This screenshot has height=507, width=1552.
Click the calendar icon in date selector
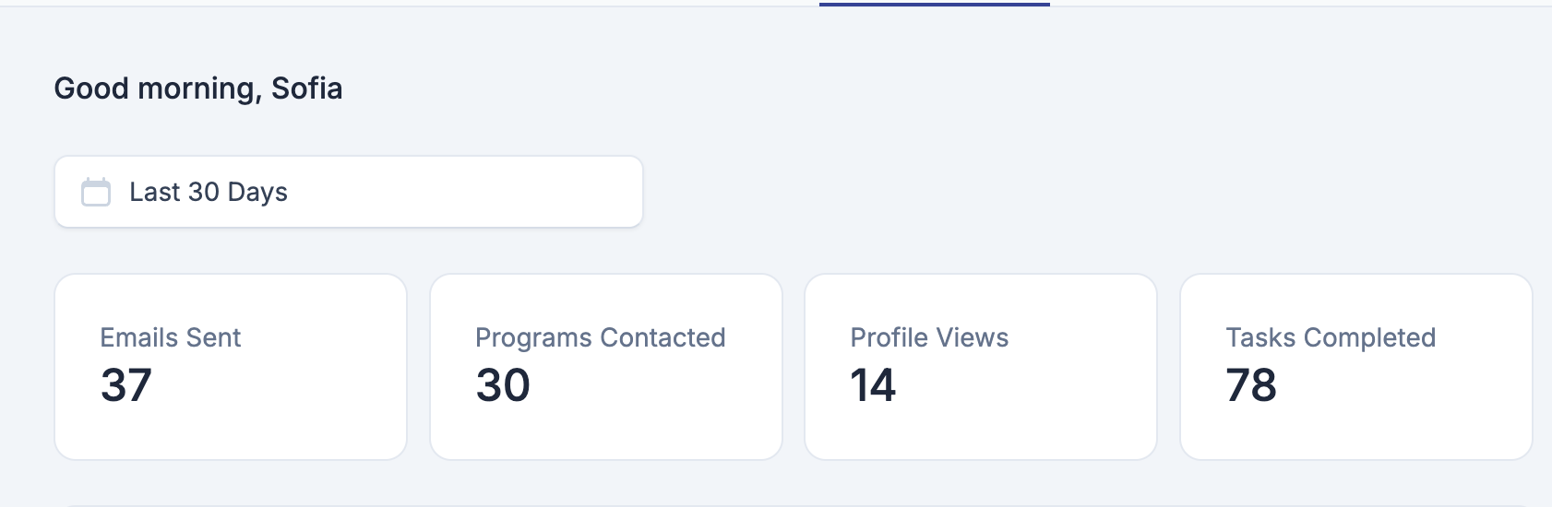click(96, 192)
